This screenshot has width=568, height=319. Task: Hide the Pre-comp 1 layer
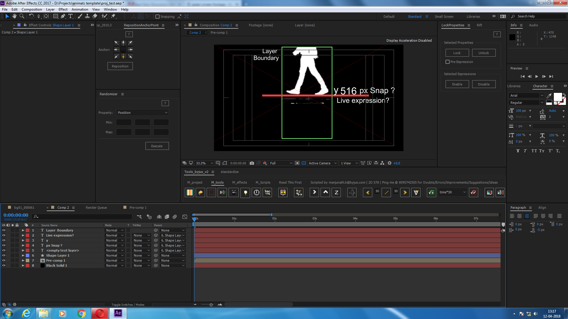pos(4,260)
